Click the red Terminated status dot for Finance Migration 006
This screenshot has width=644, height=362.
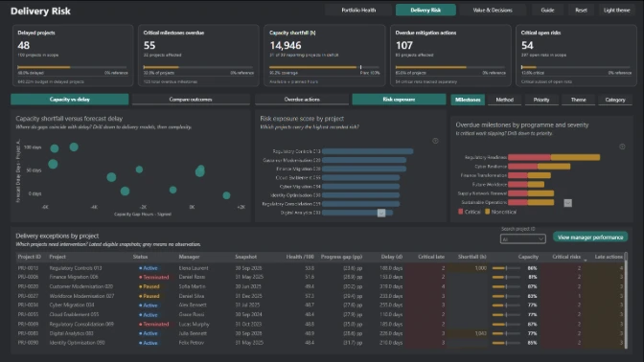click(141, 277)
